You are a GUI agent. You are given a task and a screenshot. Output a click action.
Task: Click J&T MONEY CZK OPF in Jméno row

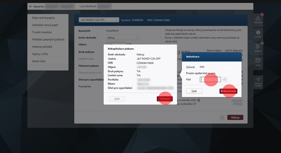click(149, 59)
